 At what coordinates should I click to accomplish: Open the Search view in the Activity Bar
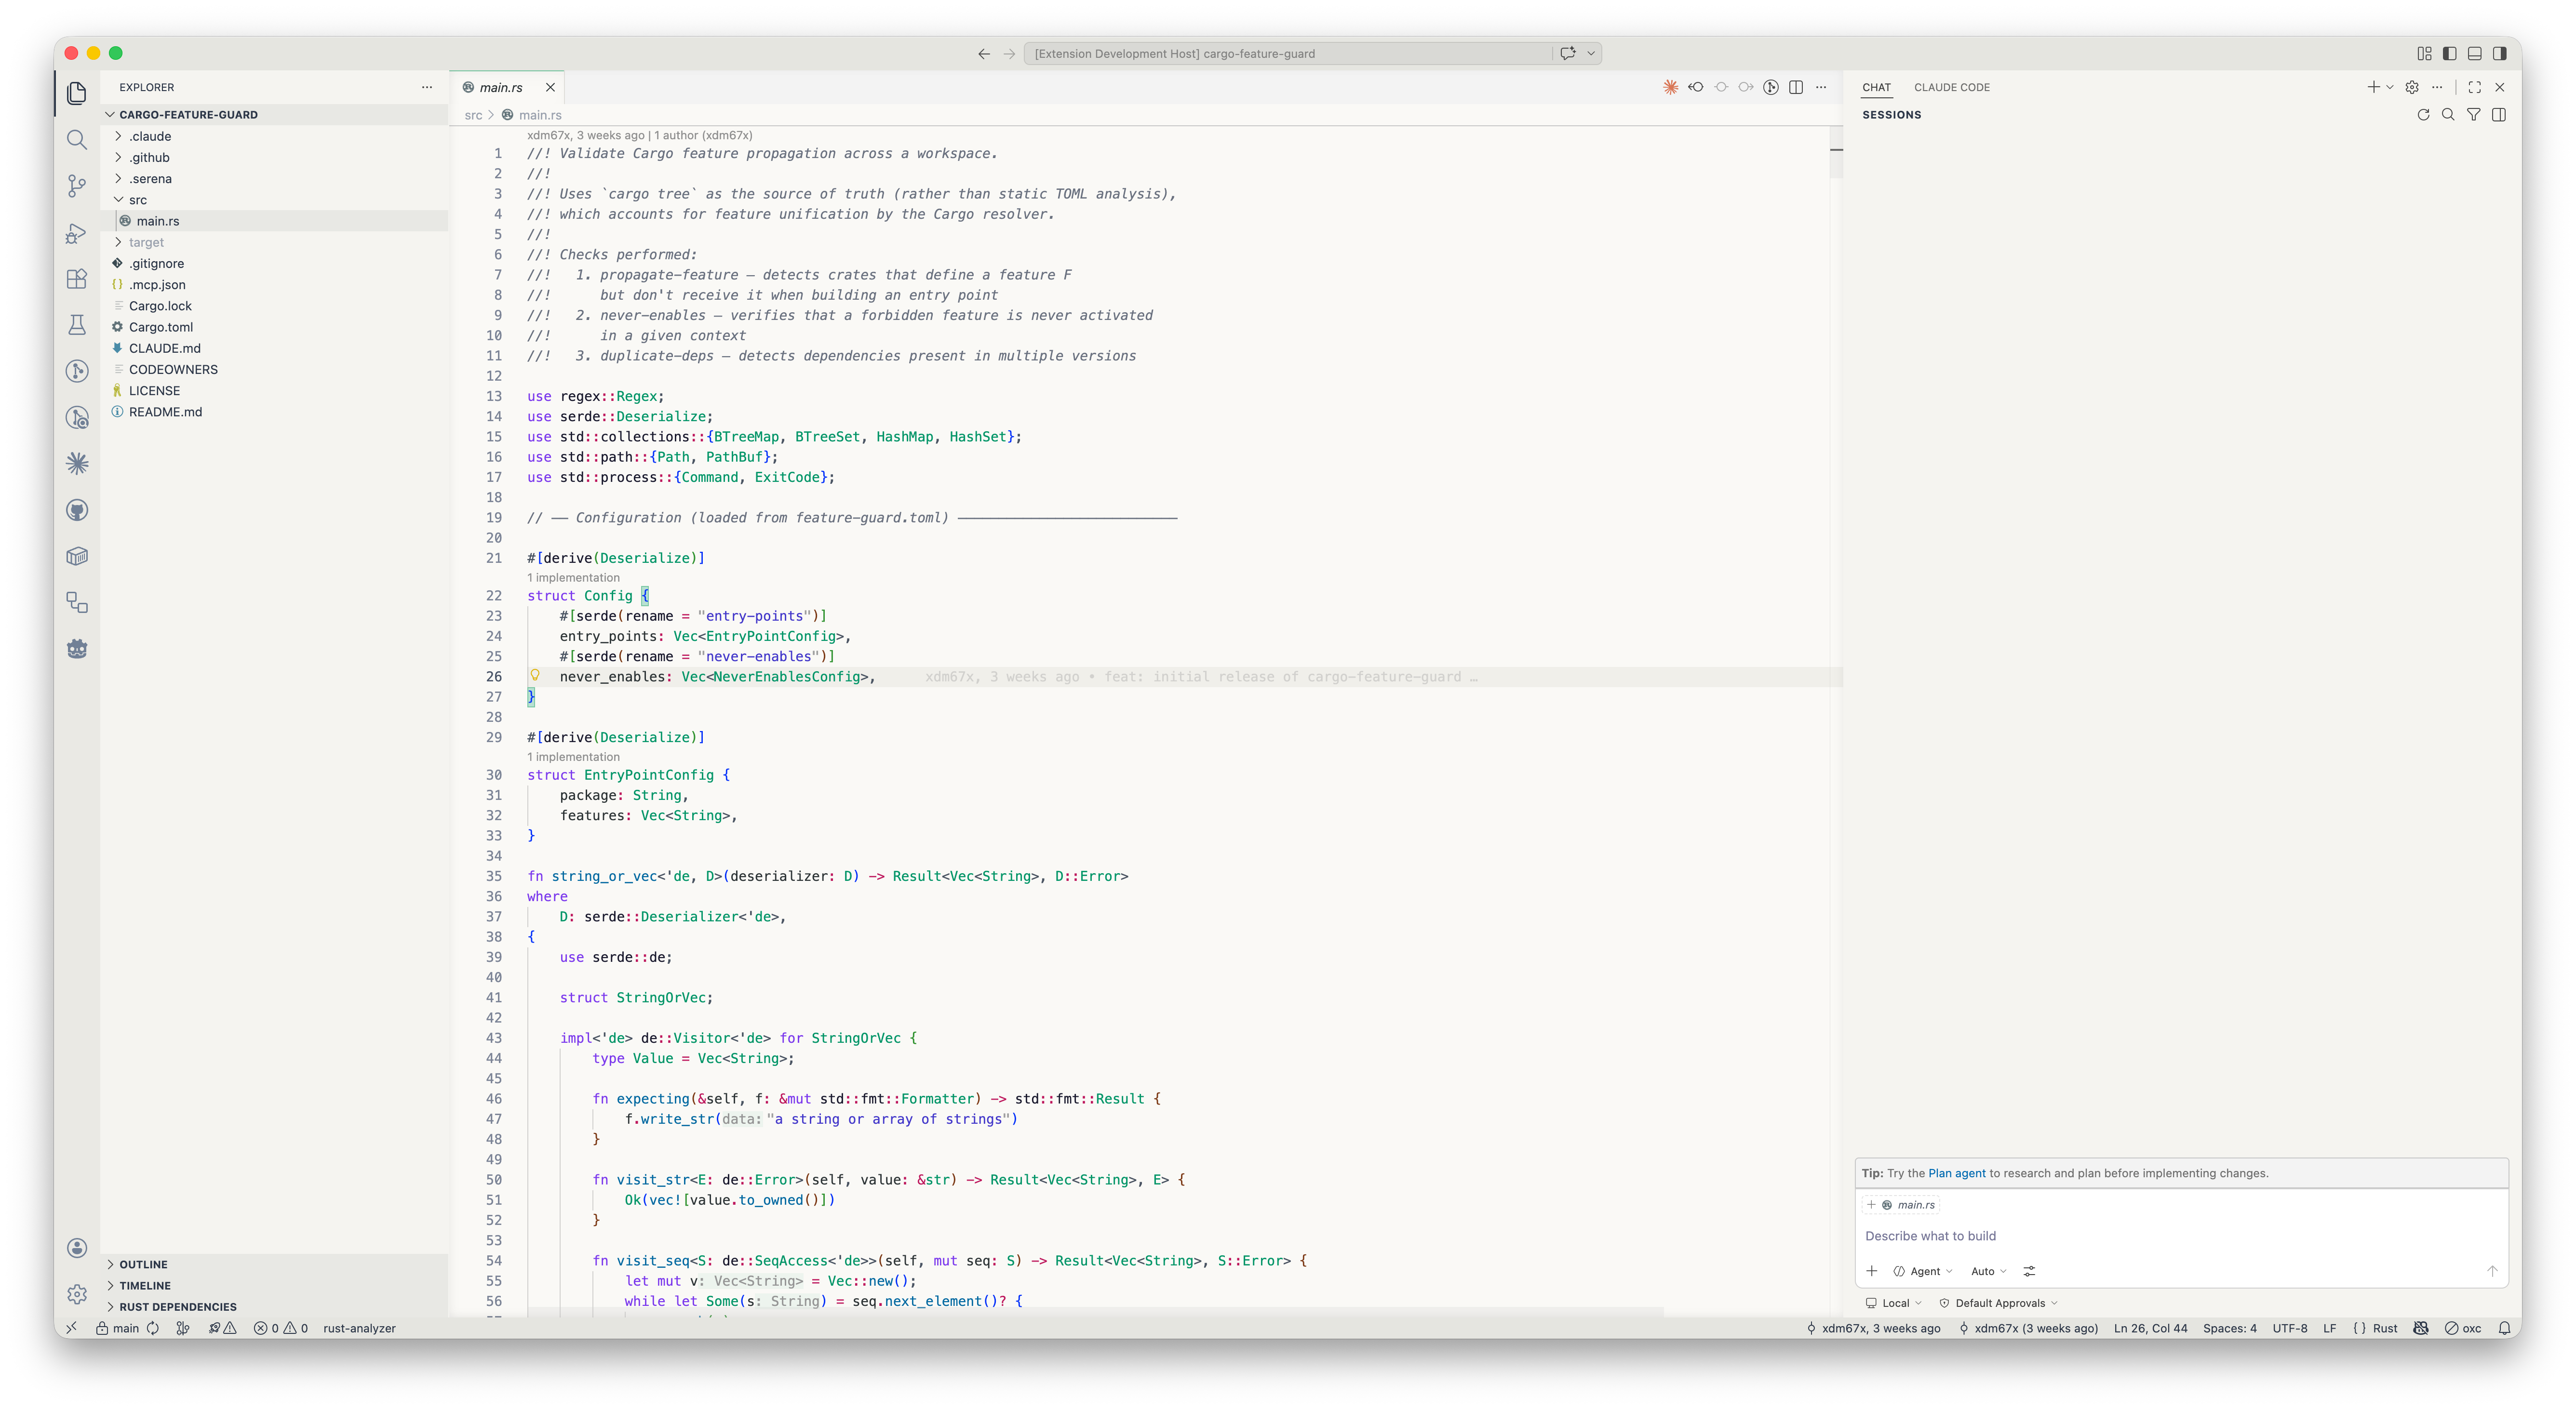tap(77, 140)
